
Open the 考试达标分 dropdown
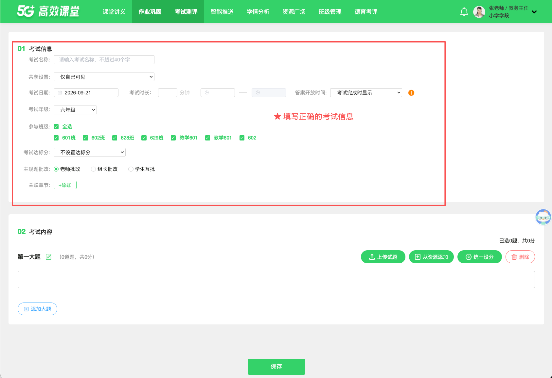pyautogui.click(x=90, y=152)
